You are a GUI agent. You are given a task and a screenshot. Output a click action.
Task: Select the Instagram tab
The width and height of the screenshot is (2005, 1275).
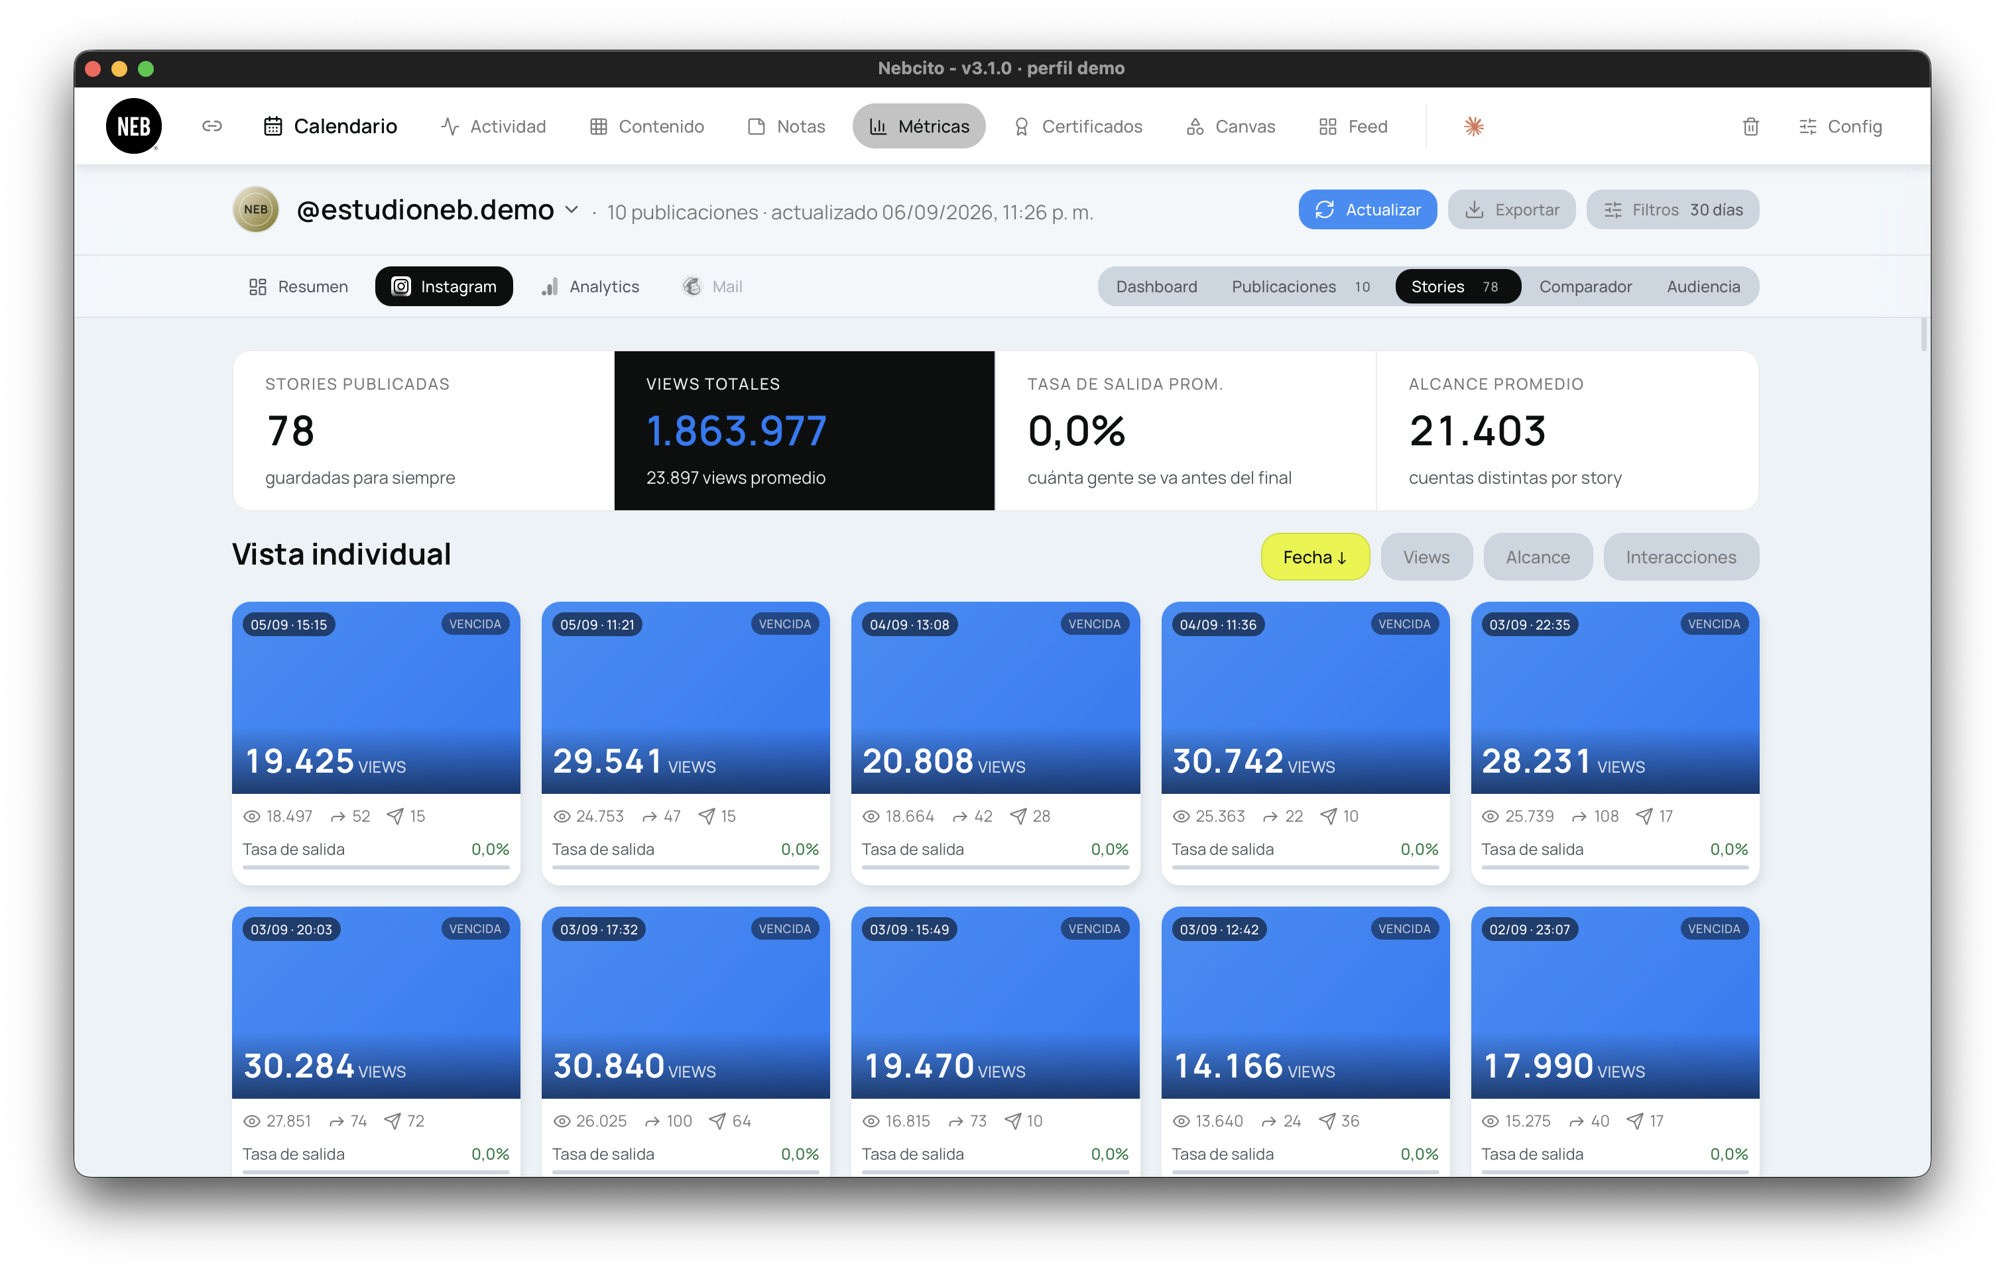[x=444, y=286]
